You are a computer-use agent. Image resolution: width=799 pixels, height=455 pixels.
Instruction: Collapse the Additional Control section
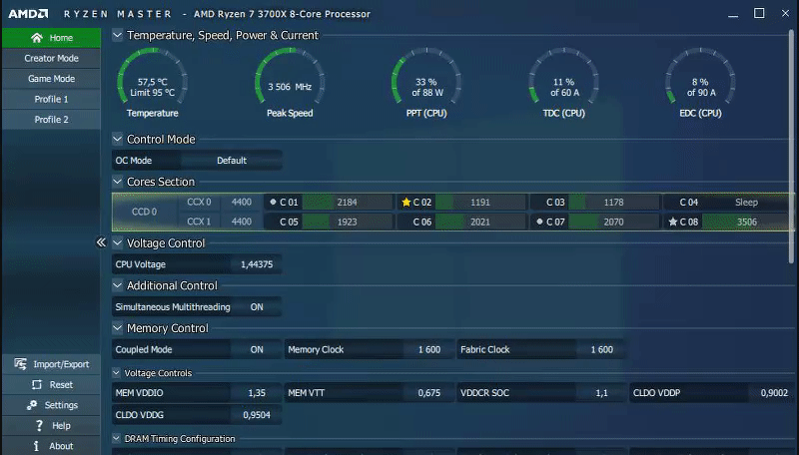tap(117, 285)
